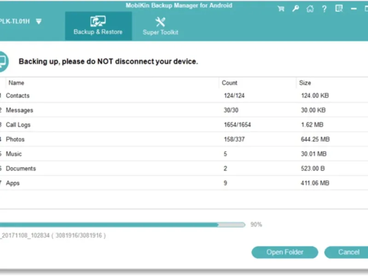The height and width of the screenshot is (276, 368).
Task: Click the 523.00 B documents size
Action: click(x=313, y=168)
